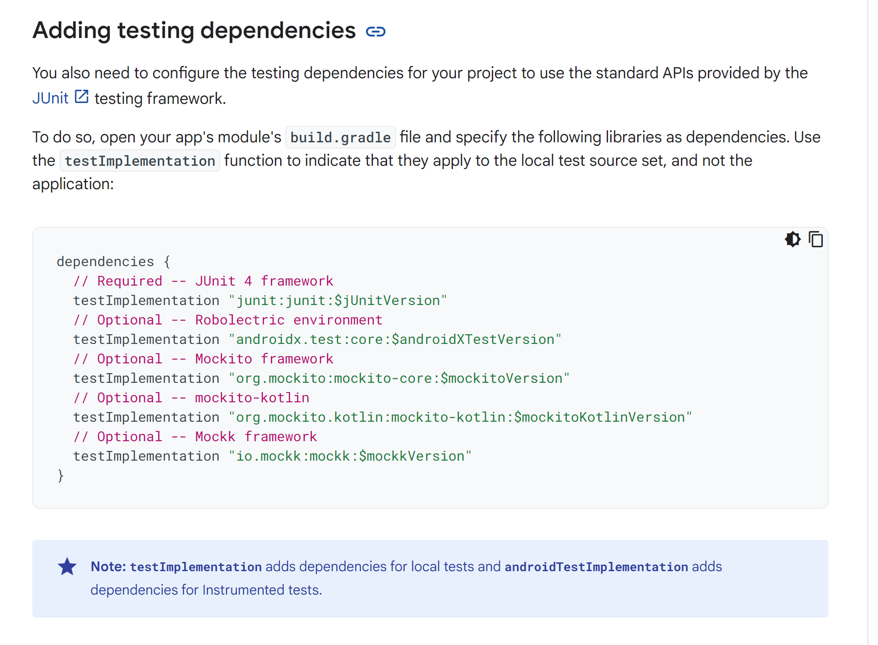Viewport: 878px width, 645px height.
Task: Click the junit:junit dependency string
Action: pyautogui.click(x=338, y=301)
